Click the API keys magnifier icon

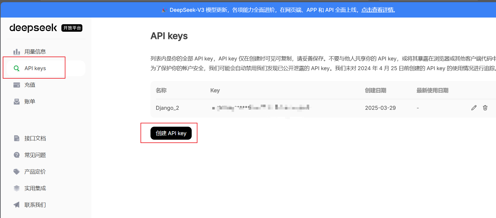coord(17,68)
